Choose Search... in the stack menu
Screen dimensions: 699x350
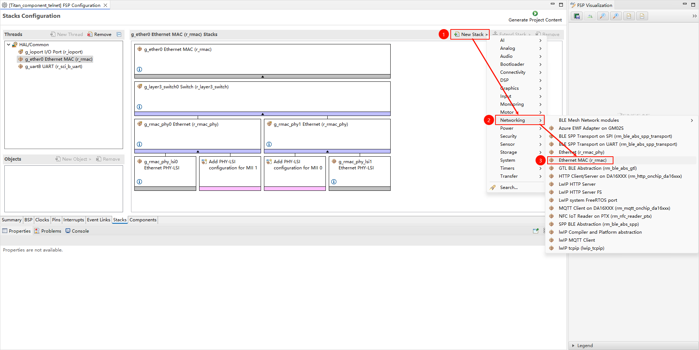509,188
